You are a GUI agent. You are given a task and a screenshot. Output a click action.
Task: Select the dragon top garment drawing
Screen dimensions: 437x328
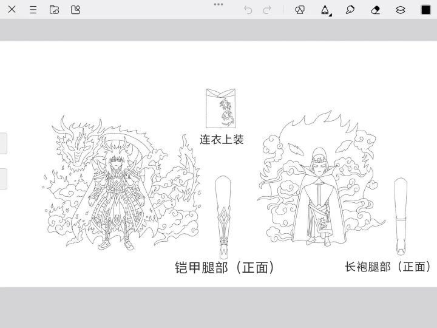point(220,108)
